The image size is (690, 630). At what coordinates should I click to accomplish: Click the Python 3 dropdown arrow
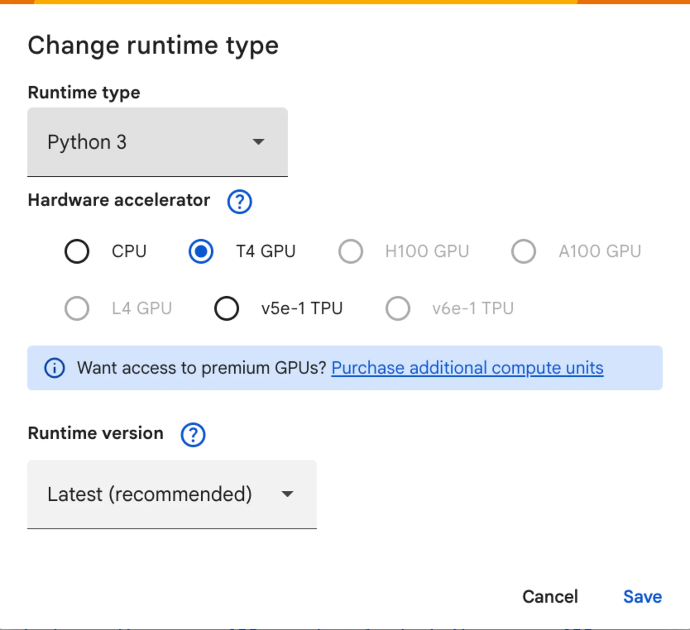259,142
